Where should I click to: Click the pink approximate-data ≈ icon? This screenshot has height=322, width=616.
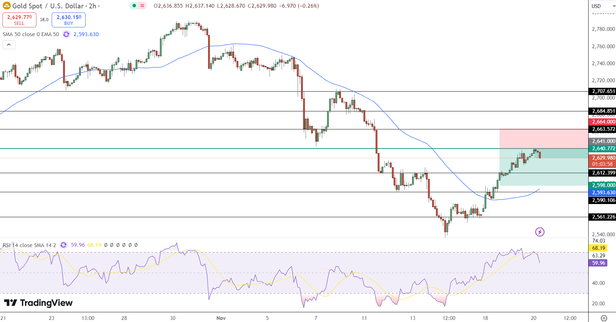(142, 6)
